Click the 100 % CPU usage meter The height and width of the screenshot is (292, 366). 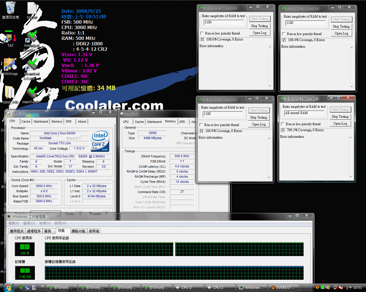point(25,249)
